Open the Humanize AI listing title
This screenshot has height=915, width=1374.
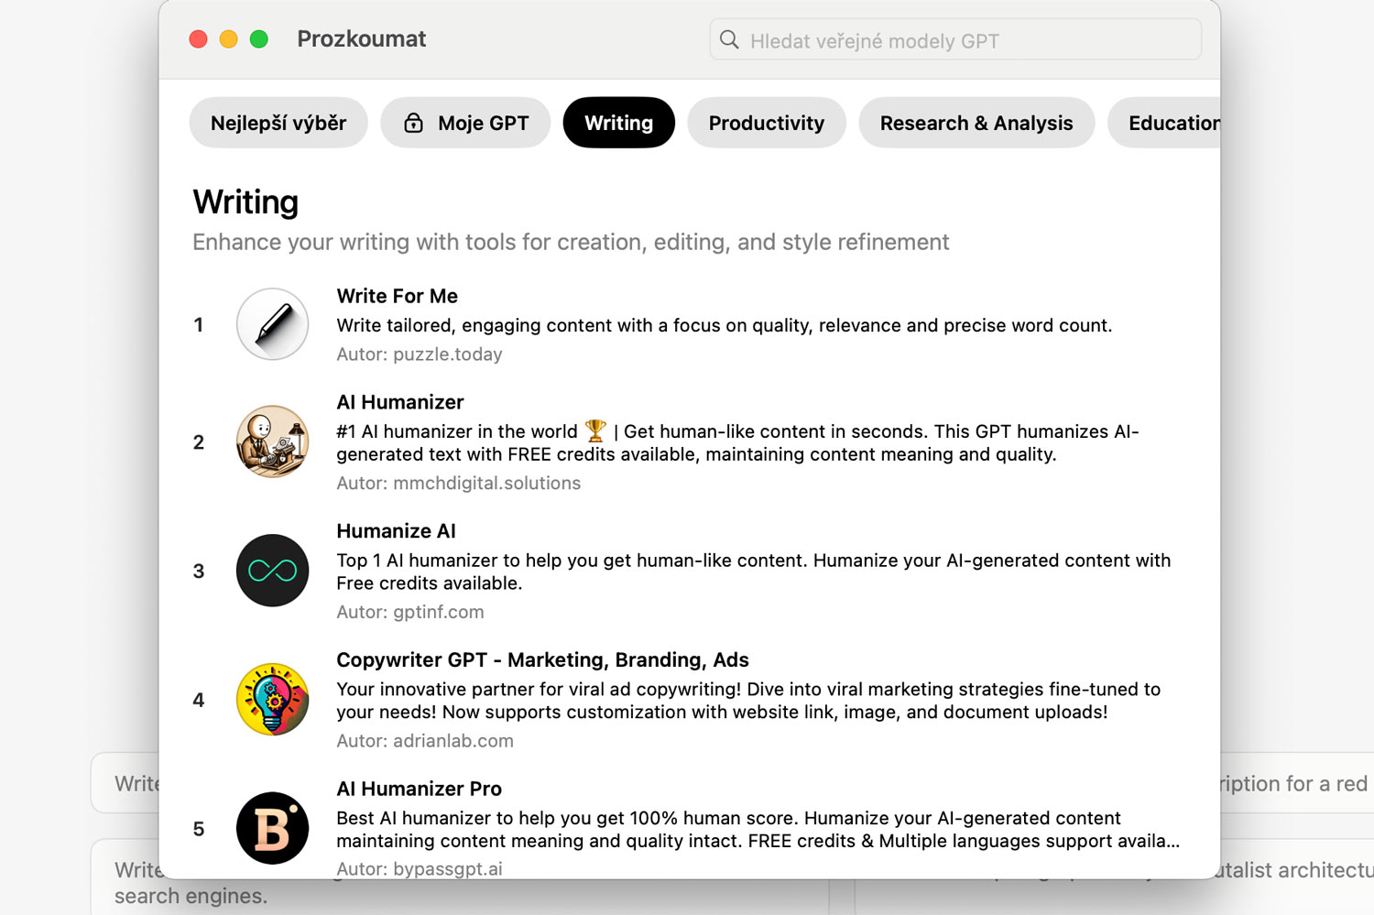[x=396, y=531]
